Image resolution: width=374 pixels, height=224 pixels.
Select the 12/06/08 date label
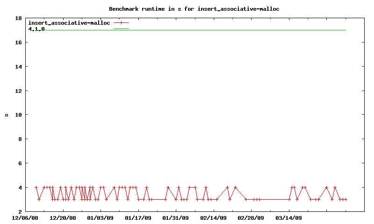coord(25,218)
